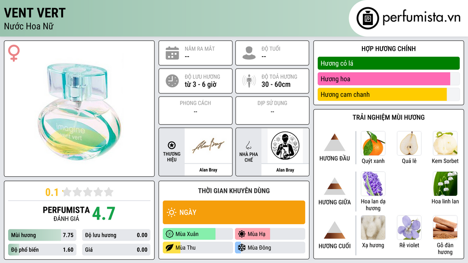Click the Nước Hoa Nữ subtitle
The height and width of the screenshot is (263, 468).
point(29,26)
